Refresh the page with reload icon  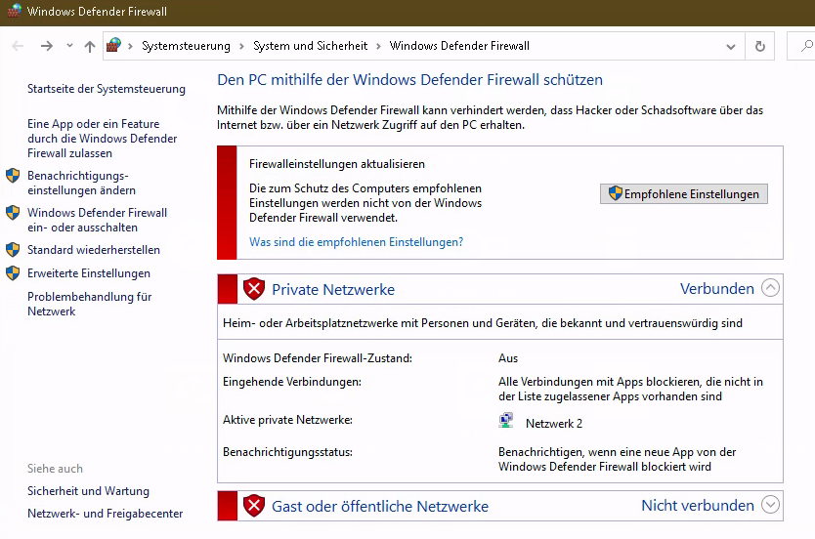(760, 46)
